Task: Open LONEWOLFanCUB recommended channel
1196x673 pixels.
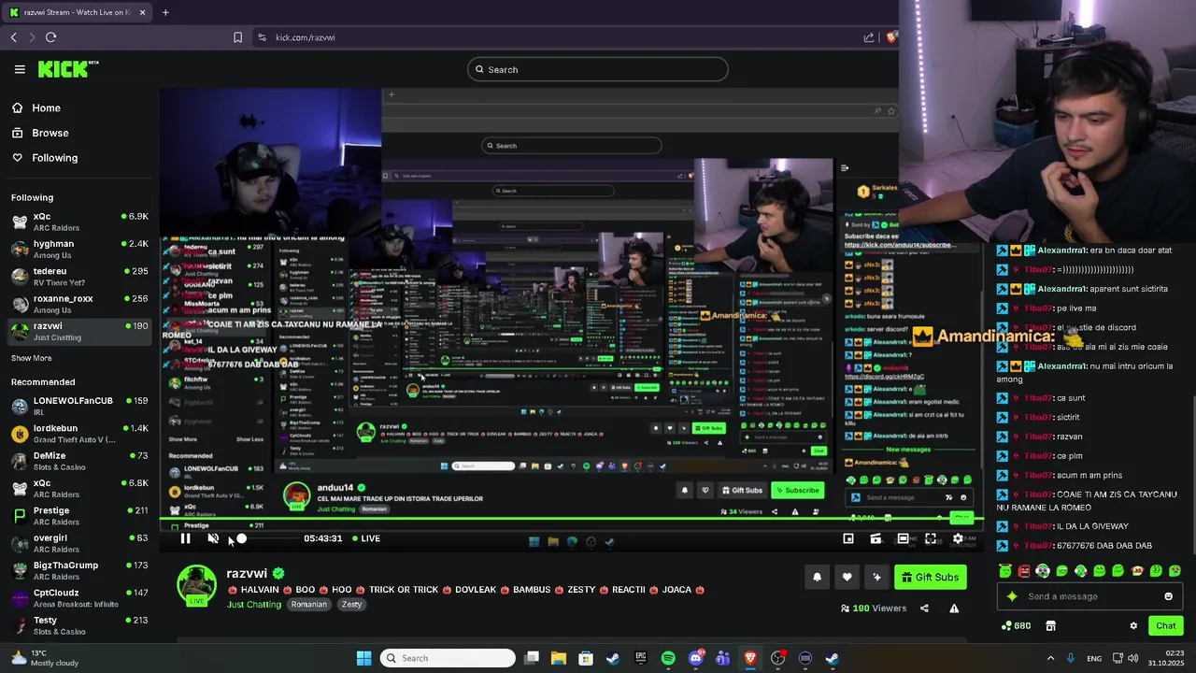Action: coord(79,406)
